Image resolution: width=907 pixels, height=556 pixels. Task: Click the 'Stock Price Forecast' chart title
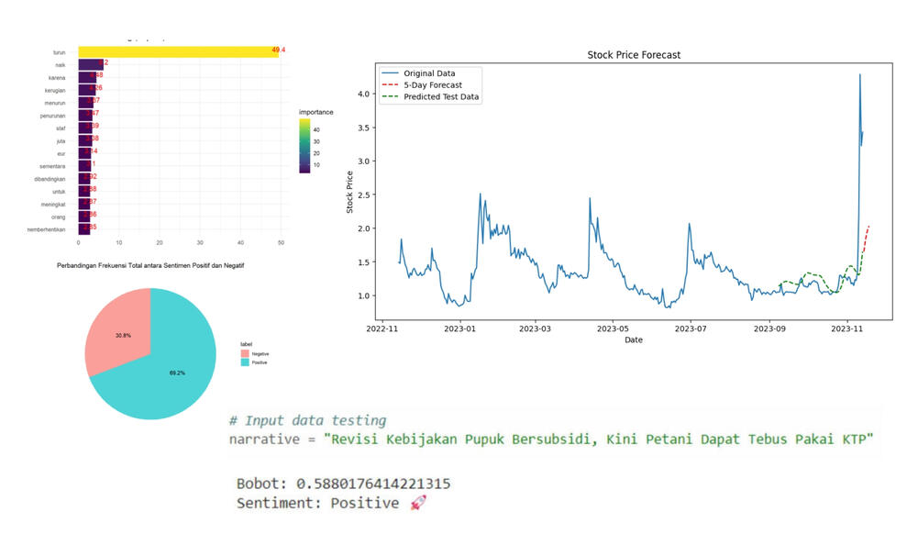[634, 55]
